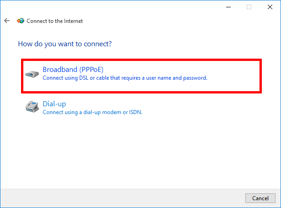Close the Connect to the Internet wizard
This screenshot has width=281, height=208.
[270, 7]
